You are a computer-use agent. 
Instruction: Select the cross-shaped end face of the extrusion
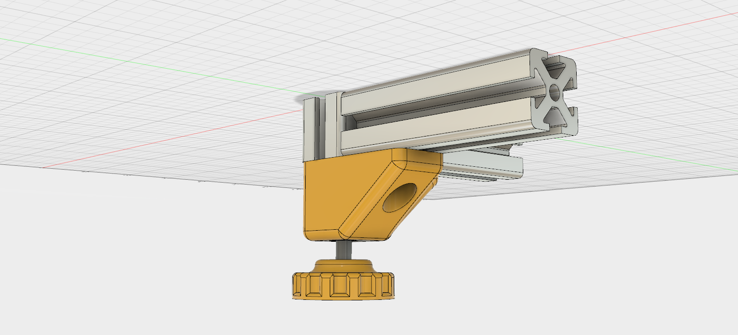pyautogui.click(x=554, y=91)
